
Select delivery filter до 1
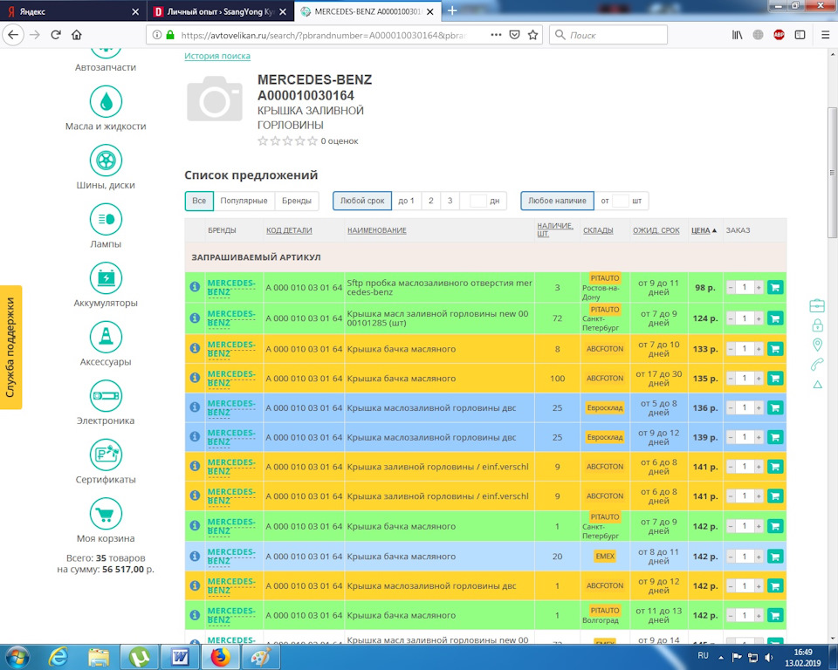click(x=406, y=201)
